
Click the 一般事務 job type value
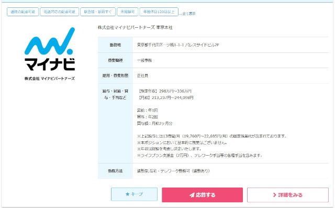pos(144,60)
